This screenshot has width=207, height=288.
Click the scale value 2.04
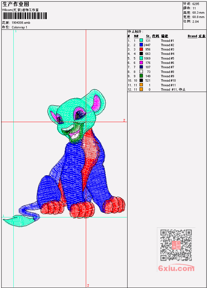[195, 21]
